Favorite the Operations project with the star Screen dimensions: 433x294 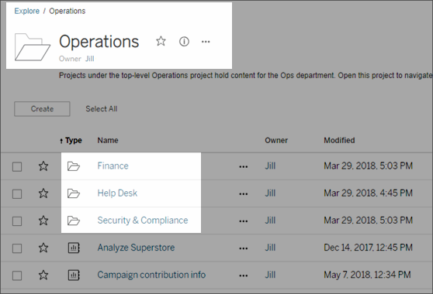coord(161,41)
